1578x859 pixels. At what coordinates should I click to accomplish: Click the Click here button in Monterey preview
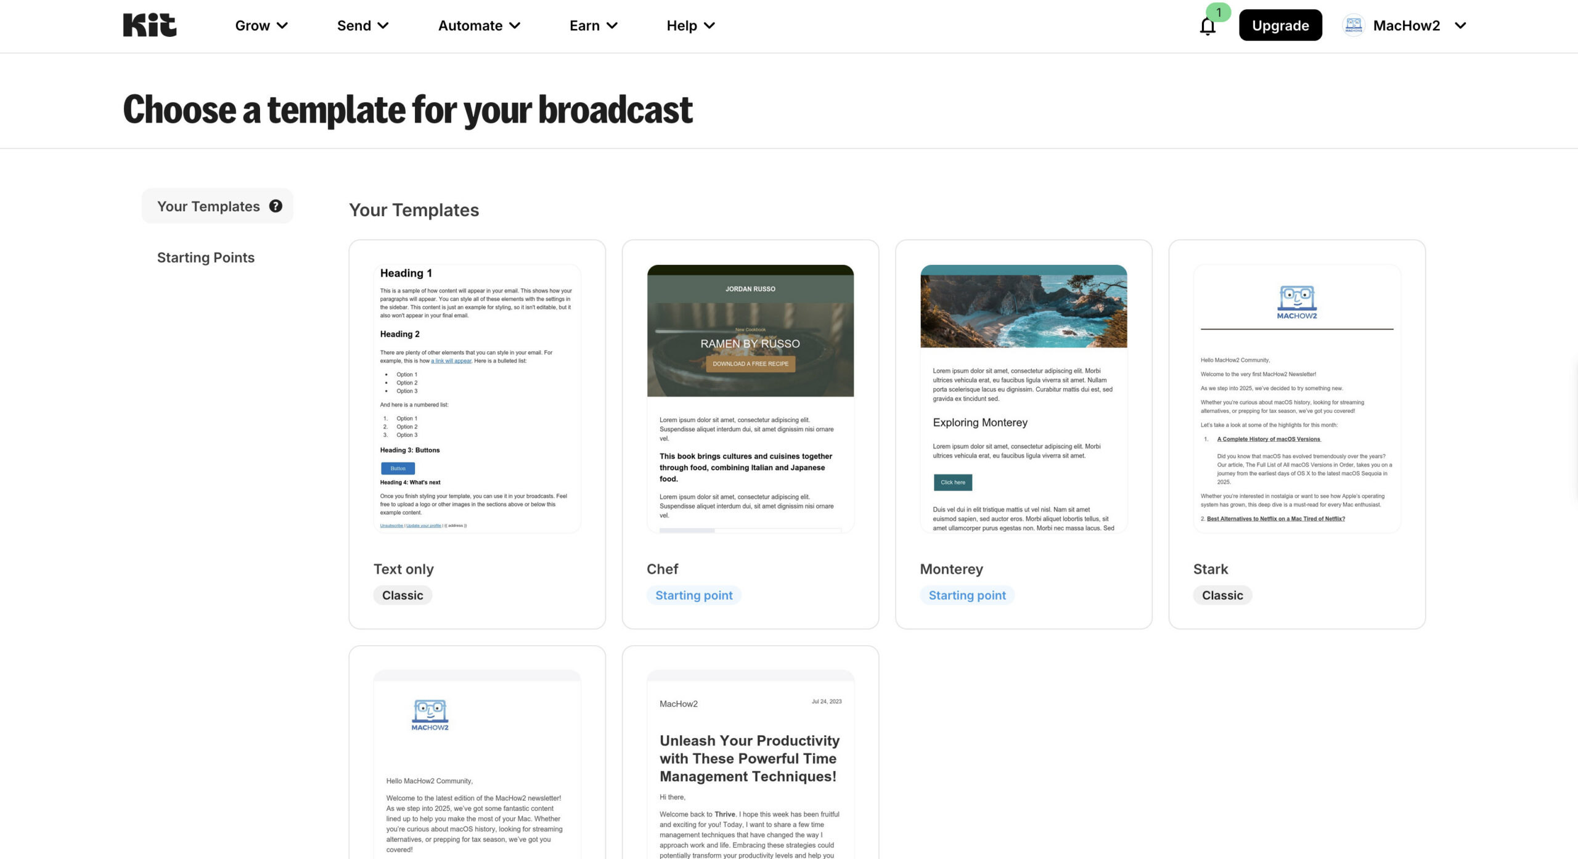[x=953, y=482]
